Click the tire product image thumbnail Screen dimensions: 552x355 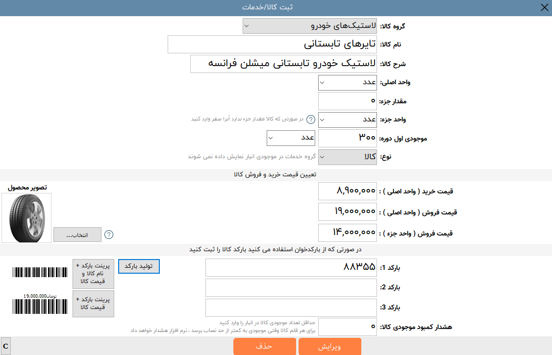(26, 218)
